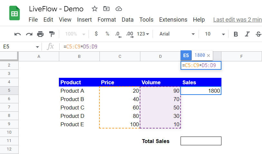Star the LiveFlow - Demo document
The width and height of the screenshot is (262, 154).
click(95, 8)
